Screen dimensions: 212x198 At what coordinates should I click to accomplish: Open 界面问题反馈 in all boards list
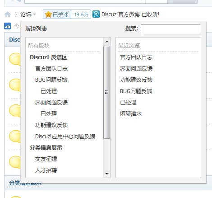(51, 103)
